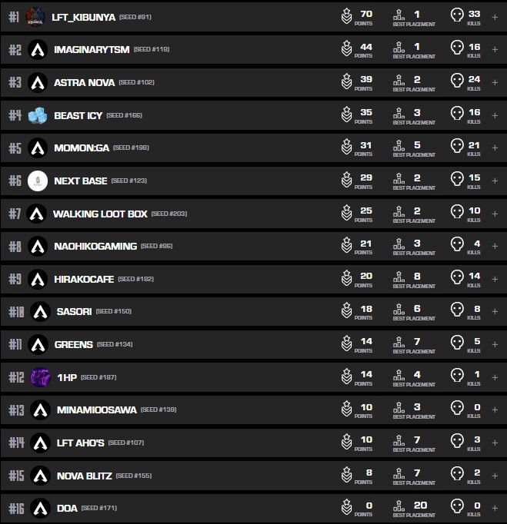Open the Minamioosawa team name link
The width and height of the screenshot is (507, 524).
[96, 410]
